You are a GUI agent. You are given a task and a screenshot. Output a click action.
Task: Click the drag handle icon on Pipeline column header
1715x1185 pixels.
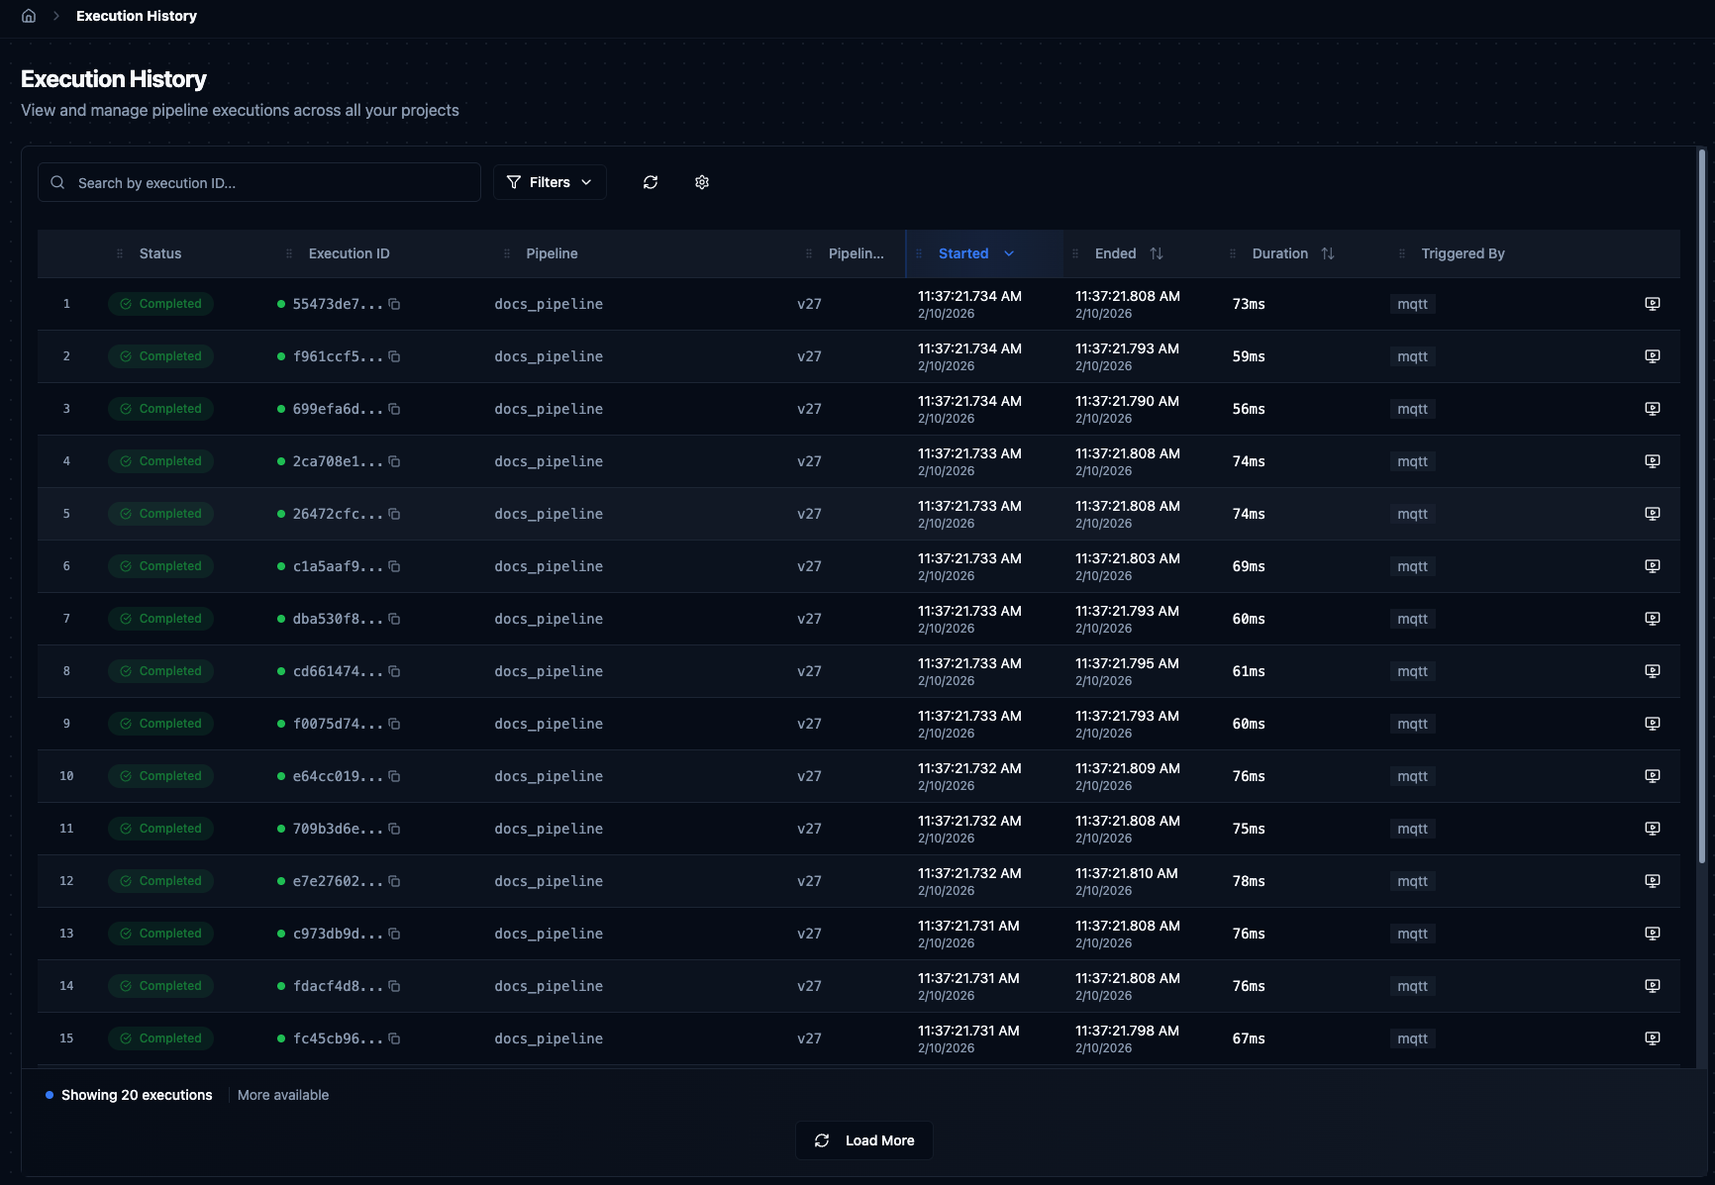coord(505,253)
